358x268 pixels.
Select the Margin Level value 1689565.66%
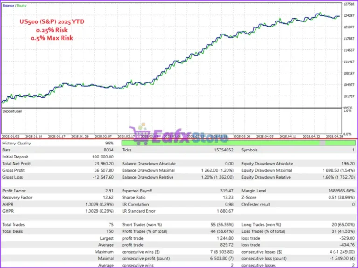(342, 191)
